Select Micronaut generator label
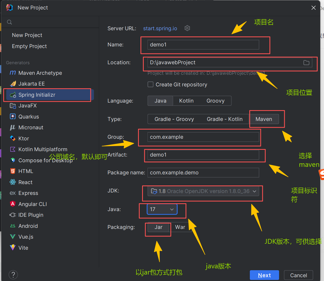This screenshot has height=281, width=324. [31, 127]
